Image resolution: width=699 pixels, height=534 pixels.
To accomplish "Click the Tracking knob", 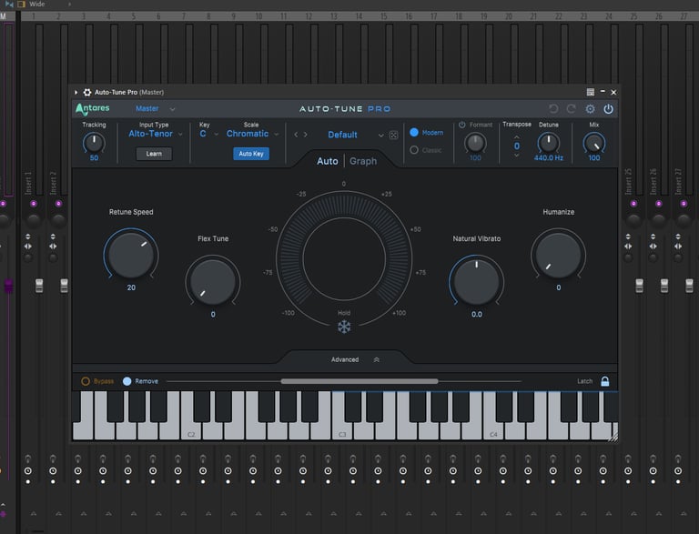I will (x=94, y=143).
